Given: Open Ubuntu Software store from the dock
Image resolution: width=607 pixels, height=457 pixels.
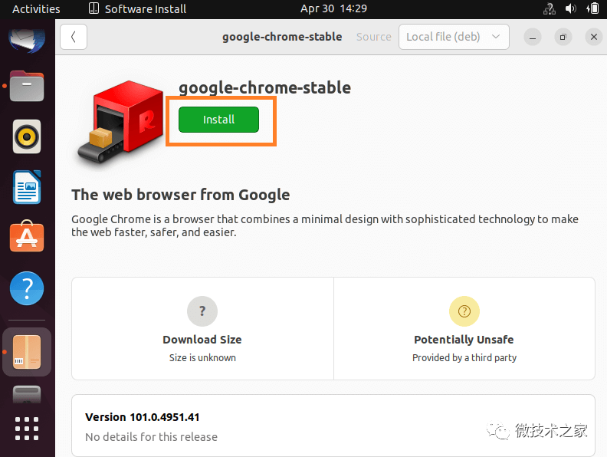Looking at the screenshot, I should (x=27, y=236).
